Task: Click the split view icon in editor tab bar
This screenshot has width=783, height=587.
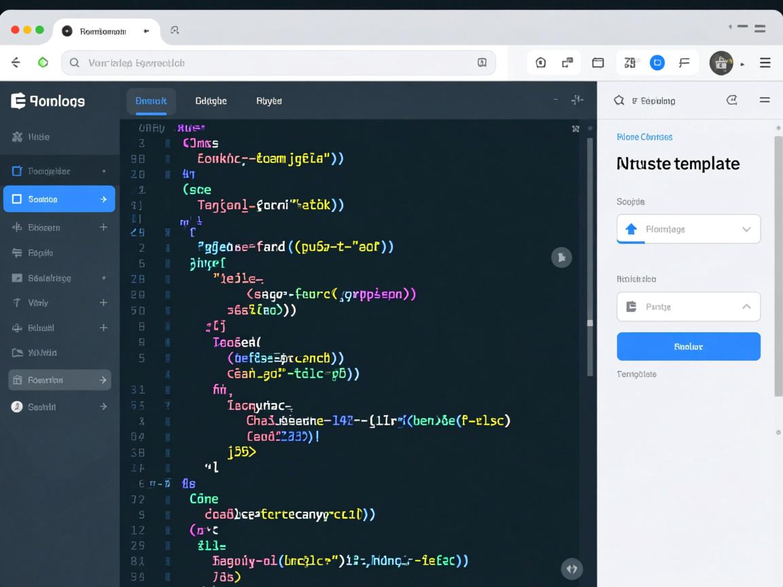Action: [577, 101]
